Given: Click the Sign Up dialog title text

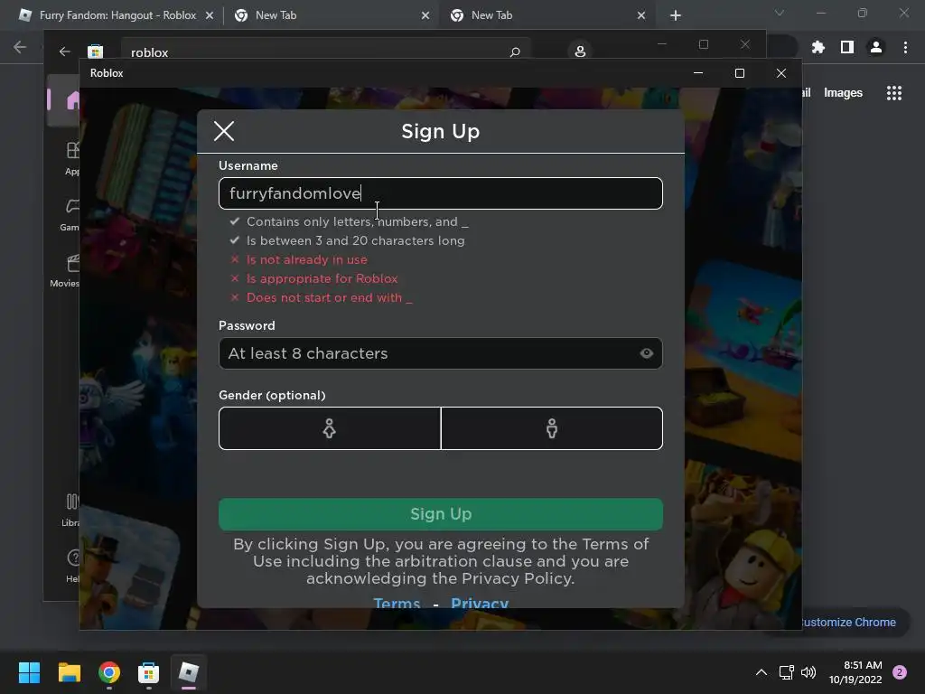Looking at the screenshot, I should (x=441, y=131).
